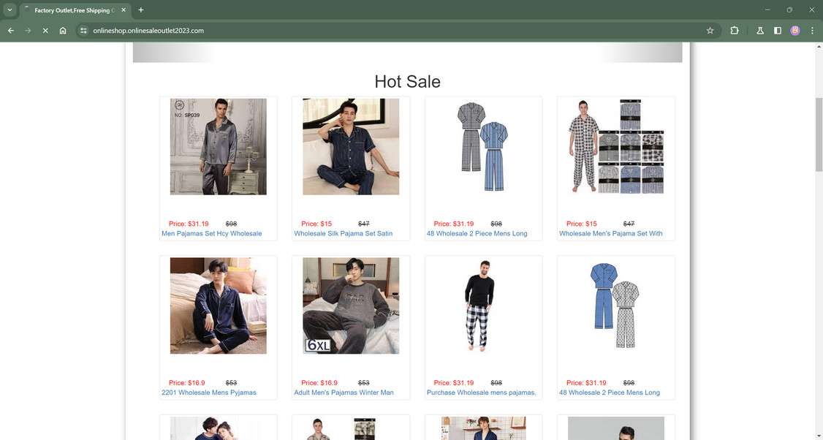Click struck-through $53 under 2201 Wholesale Mens Pyjamas
Image resolution: width=823 pixels, height=440 pixels.
pyautogui.click(x=231, y=383)
